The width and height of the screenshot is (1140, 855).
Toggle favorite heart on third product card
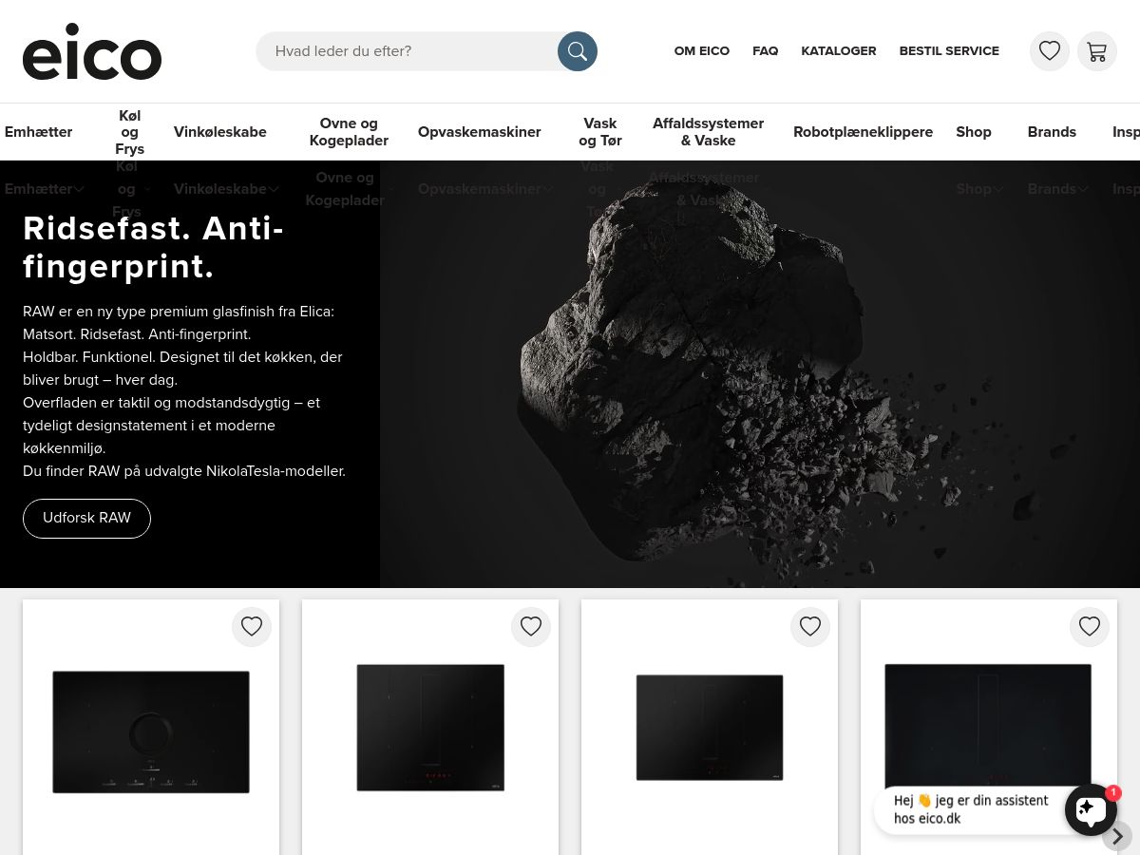810,627
